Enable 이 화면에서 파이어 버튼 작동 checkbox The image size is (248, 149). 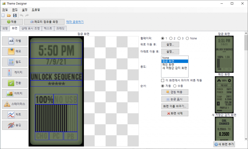tap(163, 80)
